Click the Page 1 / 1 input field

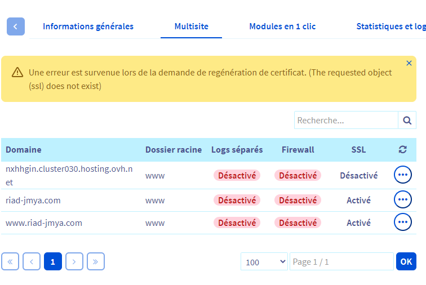coord(341,262)
